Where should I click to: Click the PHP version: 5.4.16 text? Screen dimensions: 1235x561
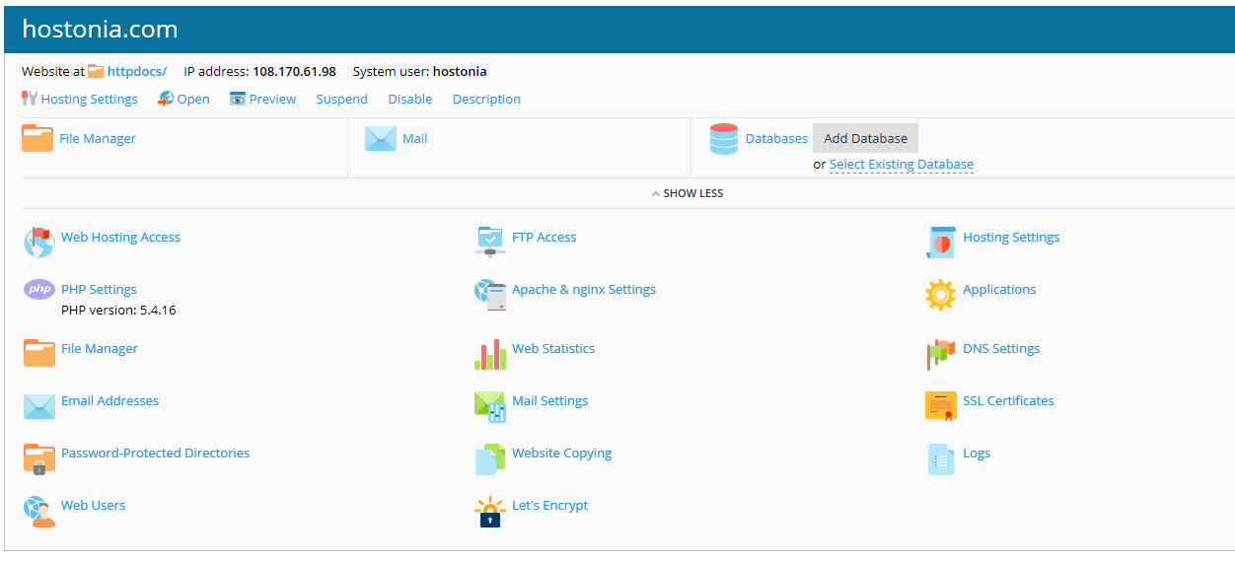[118, 310]
